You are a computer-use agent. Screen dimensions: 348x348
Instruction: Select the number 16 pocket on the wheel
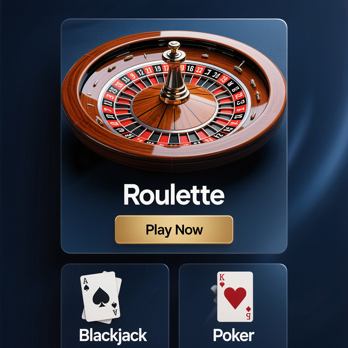(190, 68)
